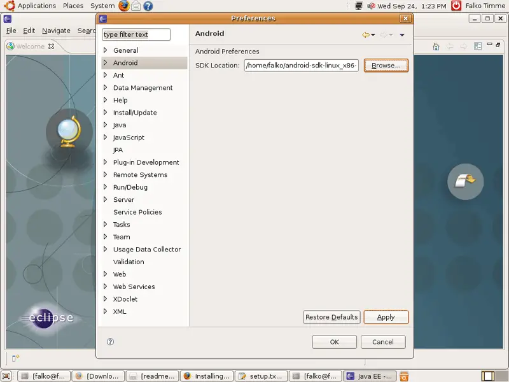Expand the Data Management node
This screenshot has height=382, width=509.
coord(105,87)
